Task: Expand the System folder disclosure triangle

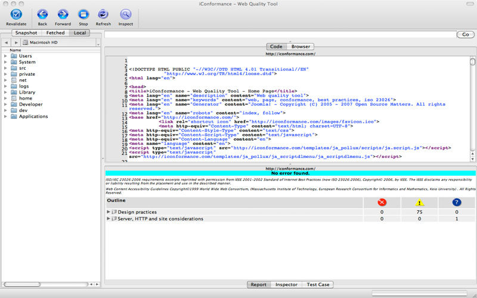Action: pos(5,62)
